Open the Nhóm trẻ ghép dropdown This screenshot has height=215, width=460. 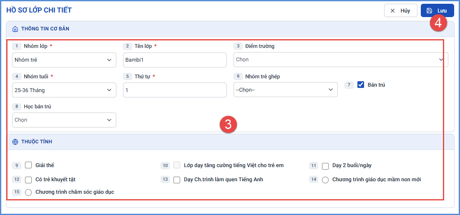pos(285,90)
